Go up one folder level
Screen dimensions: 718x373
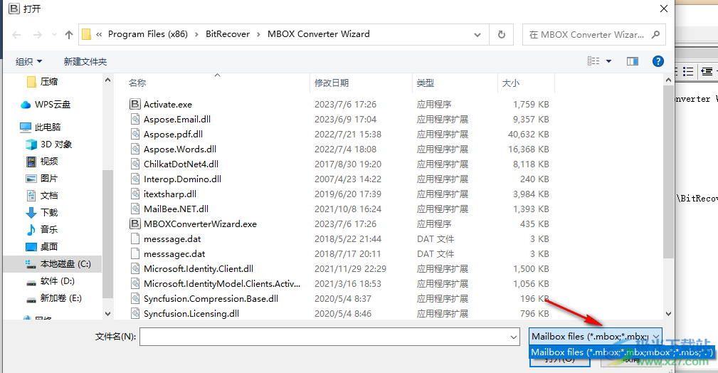click(69, 35)
